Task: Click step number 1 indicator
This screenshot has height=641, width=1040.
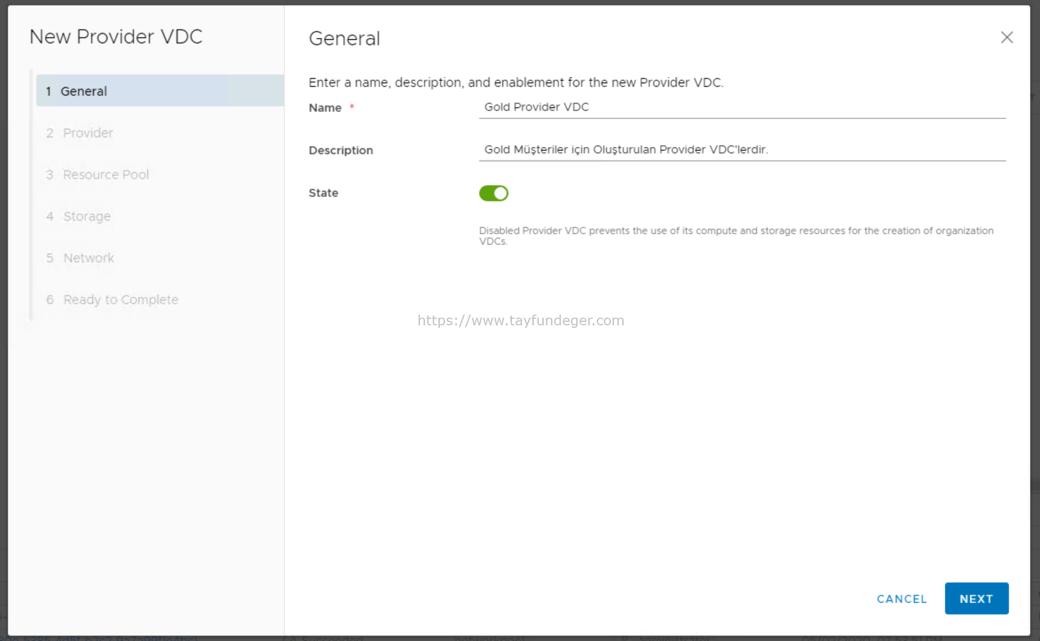Action: coord(49,91)
